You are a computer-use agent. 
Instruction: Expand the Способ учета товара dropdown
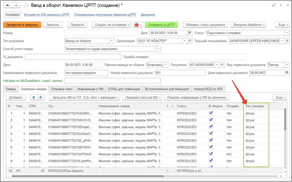[158, 49]
